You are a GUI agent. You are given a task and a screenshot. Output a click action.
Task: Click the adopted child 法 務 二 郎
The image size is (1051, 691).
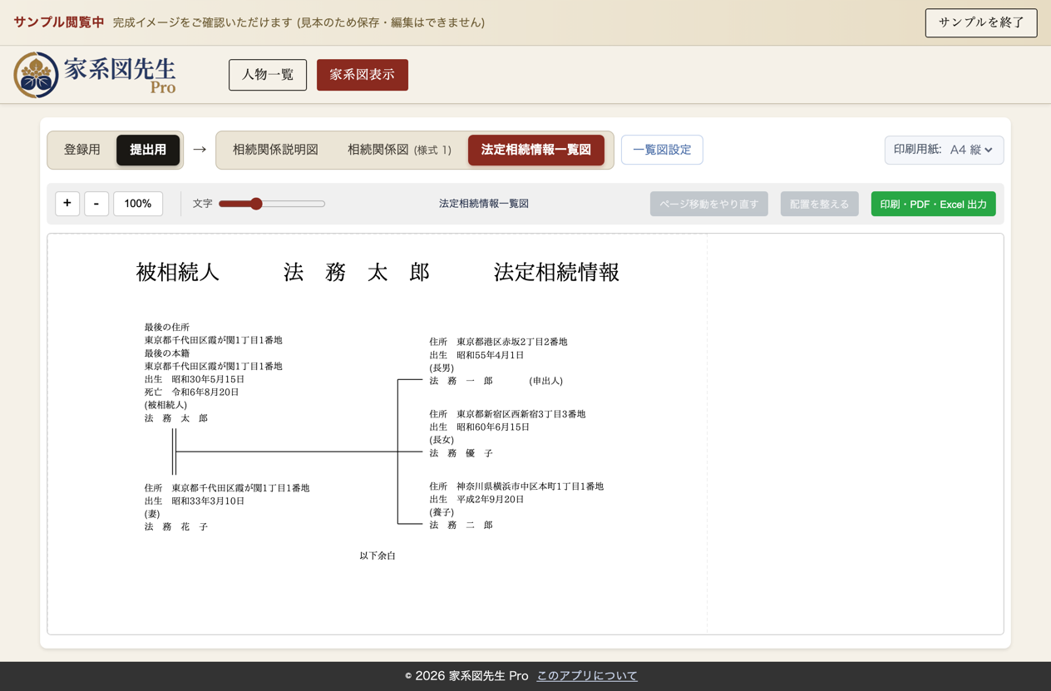click(x=461, y=526)
